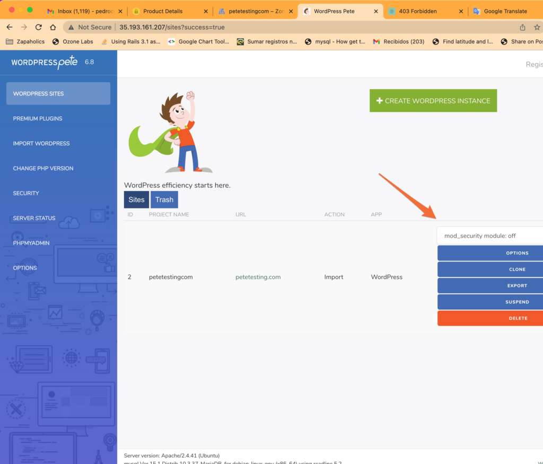
Task: Click the browser home icon
Action: coord(52,27)
